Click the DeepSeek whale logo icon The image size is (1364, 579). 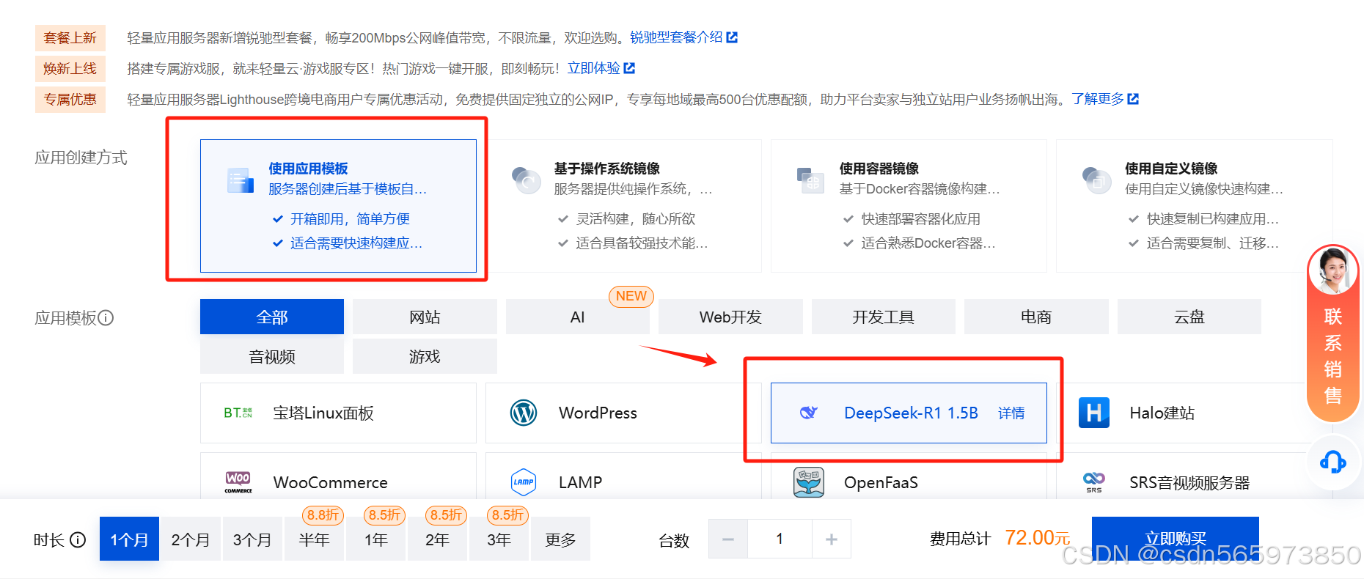click(809, 413)
